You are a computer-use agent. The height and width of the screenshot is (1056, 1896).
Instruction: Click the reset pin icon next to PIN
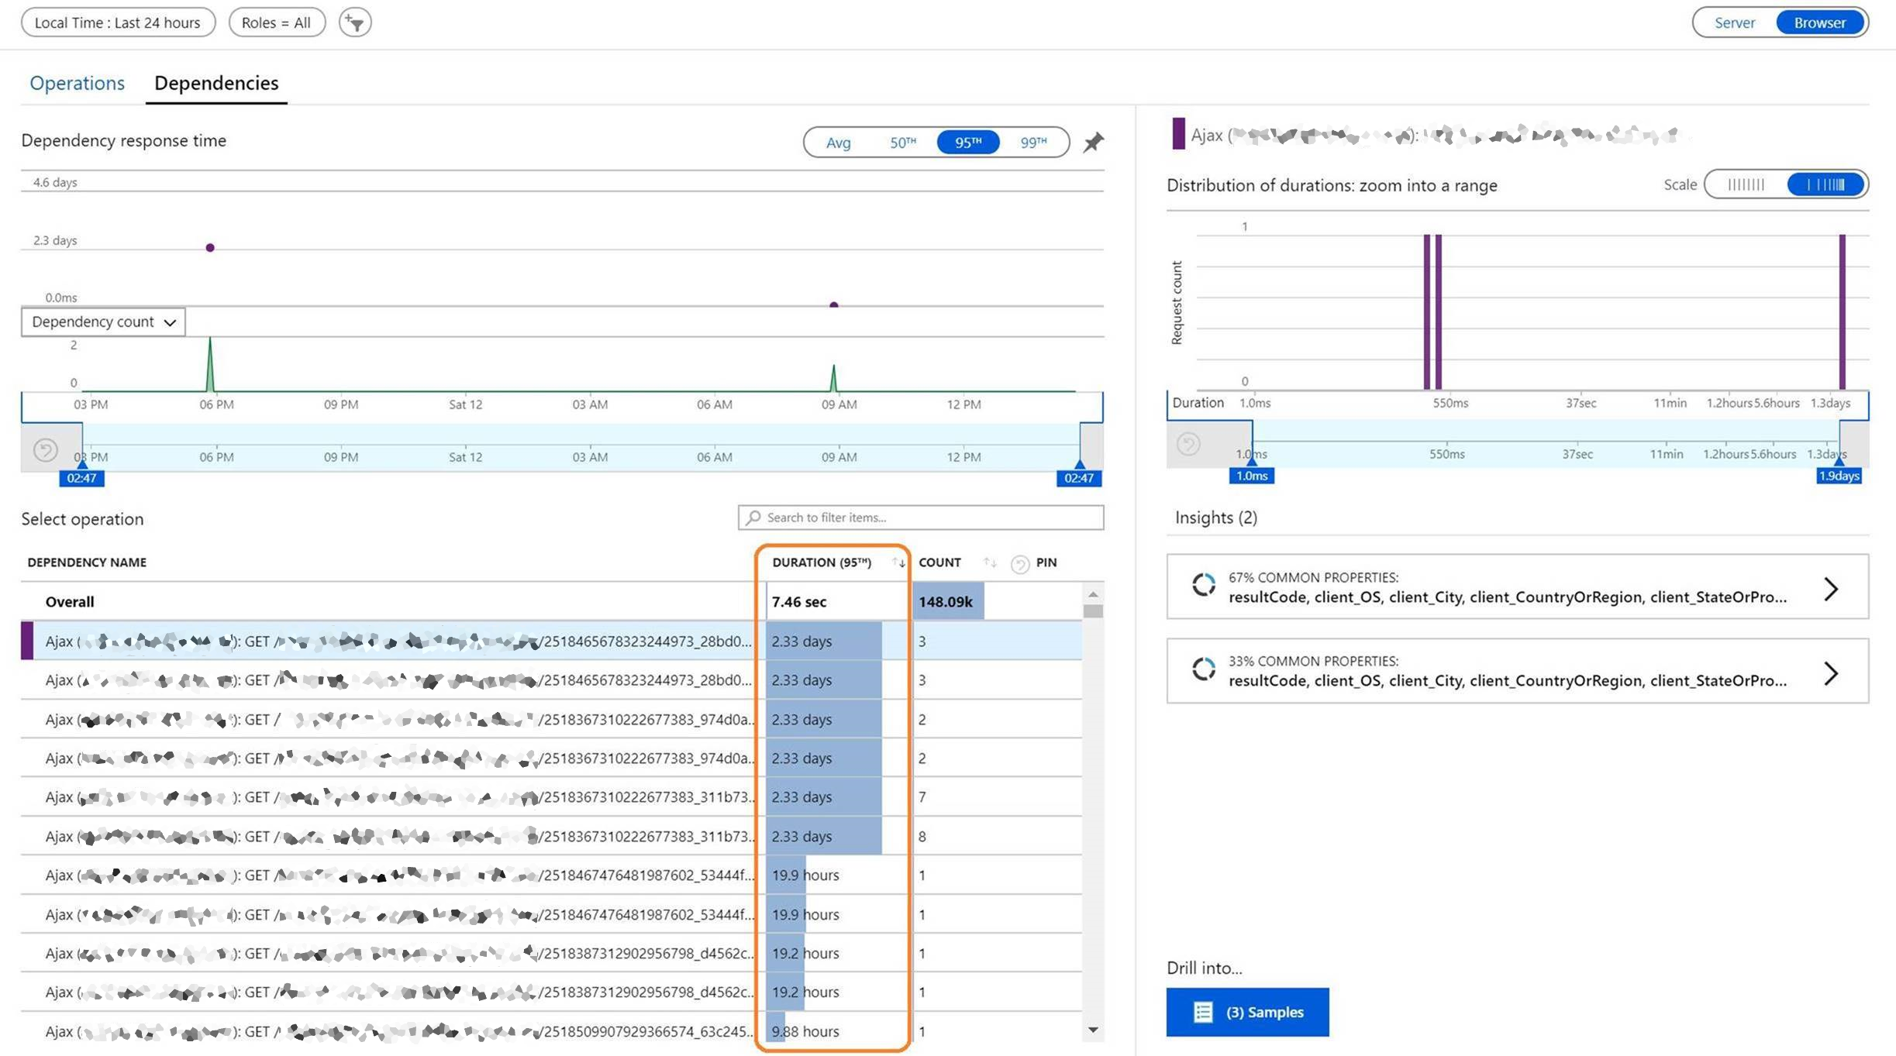pos(1020,564)
